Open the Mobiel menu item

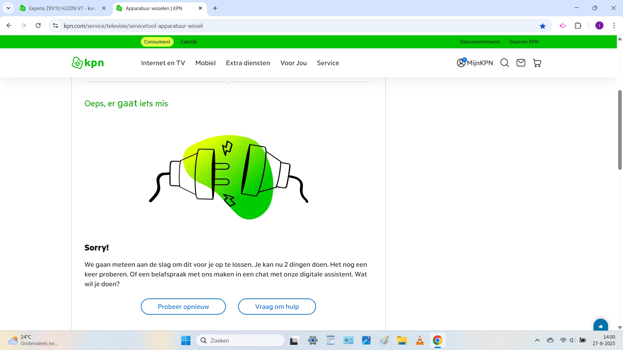205,63
